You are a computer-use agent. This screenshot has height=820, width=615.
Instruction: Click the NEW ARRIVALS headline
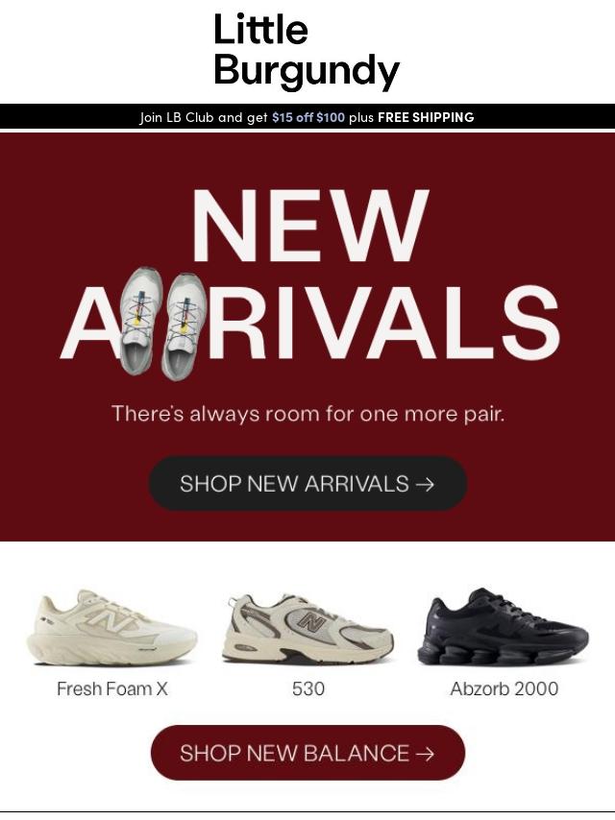click(309, 275)
